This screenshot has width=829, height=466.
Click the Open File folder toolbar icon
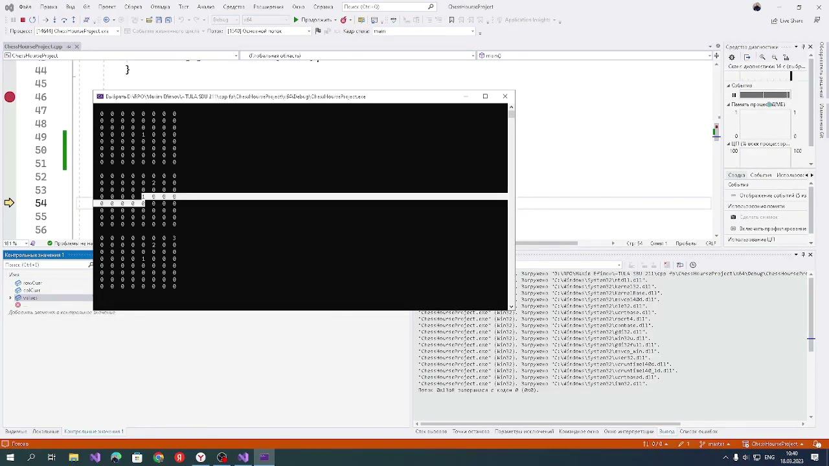(150, 20)
